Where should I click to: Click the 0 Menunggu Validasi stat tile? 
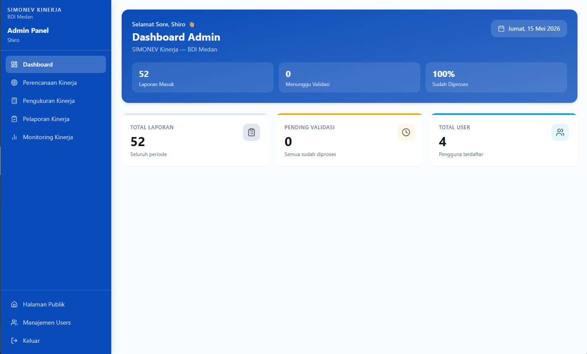coord(349,77)
